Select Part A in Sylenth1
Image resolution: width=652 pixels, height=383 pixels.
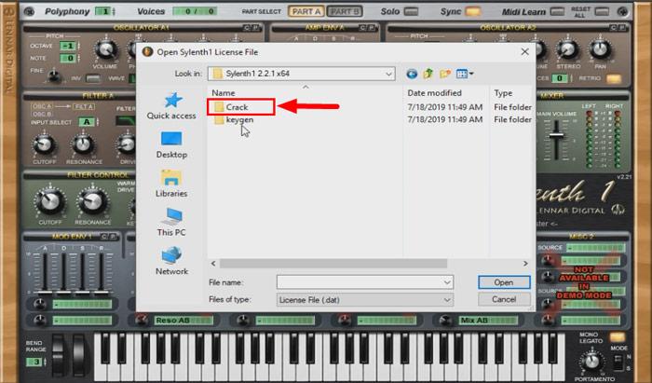306,11
